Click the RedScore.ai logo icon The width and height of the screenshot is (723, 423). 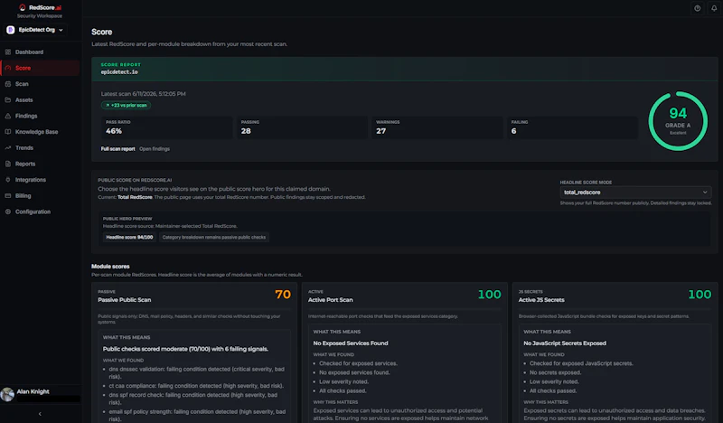coord(22,7)
